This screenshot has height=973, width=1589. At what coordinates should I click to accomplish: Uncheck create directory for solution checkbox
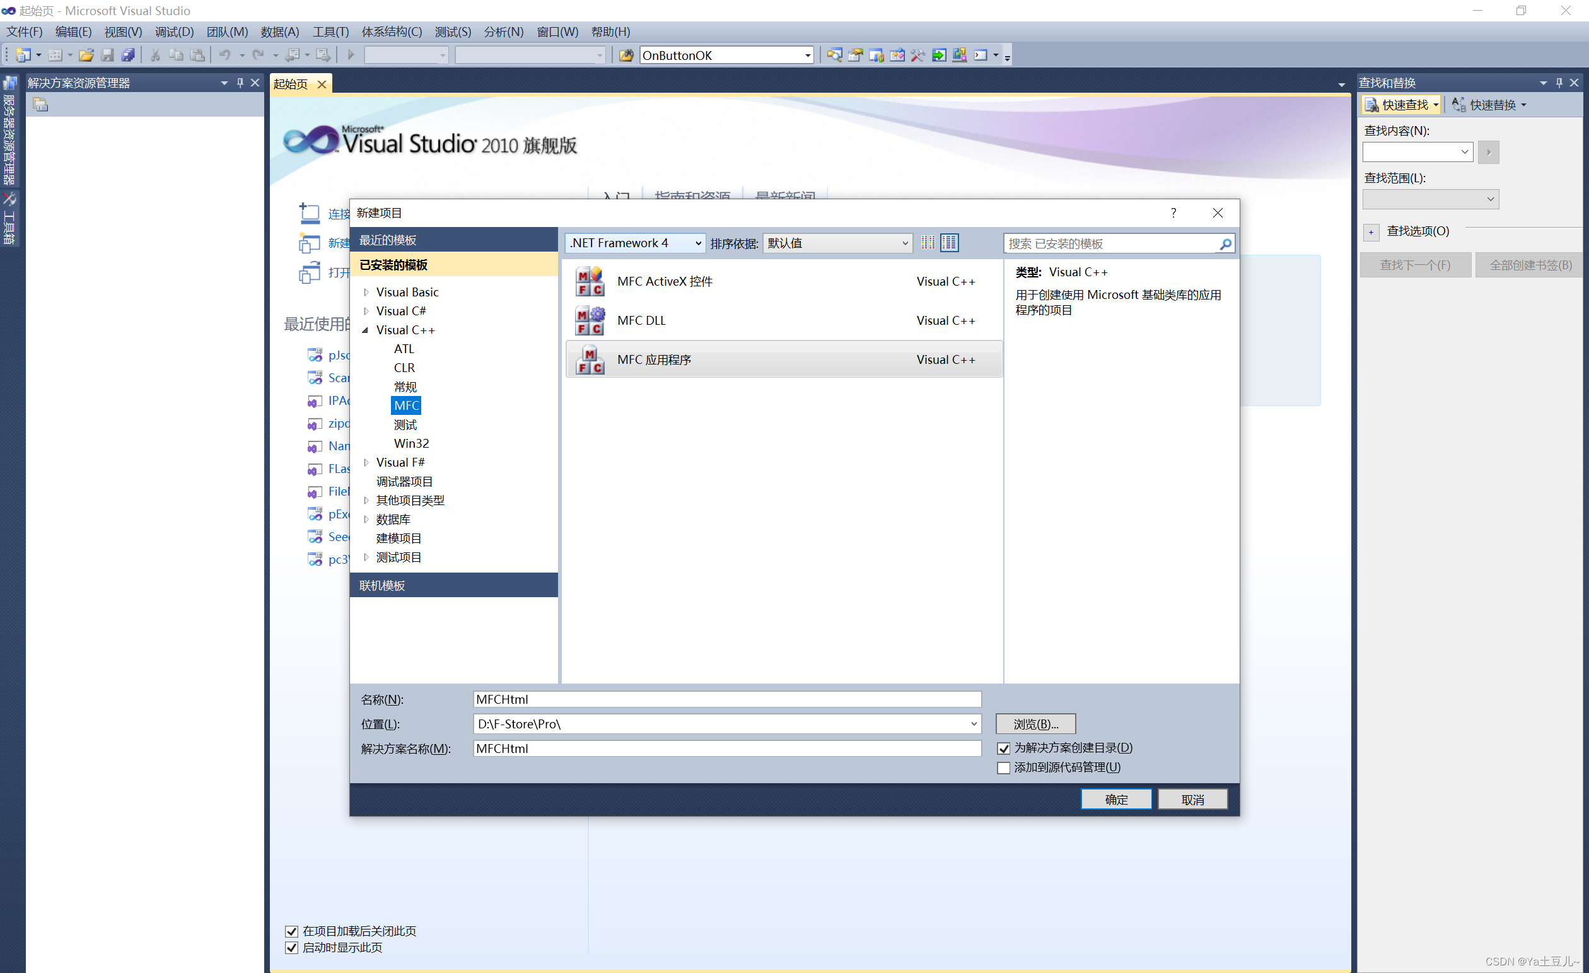pos(1003,749)
